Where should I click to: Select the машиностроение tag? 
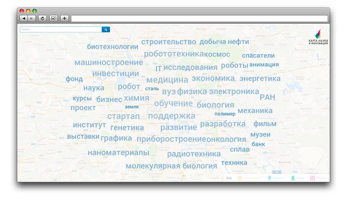click(x=108, y=63)
